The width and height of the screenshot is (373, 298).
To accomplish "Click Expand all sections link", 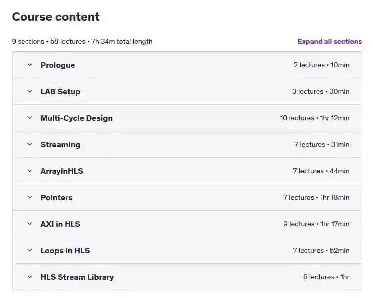I will point(330,41).
